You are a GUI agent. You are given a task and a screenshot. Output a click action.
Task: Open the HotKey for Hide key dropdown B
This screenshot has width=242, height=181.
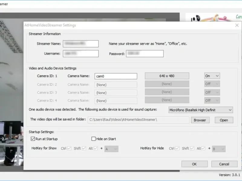point(219,149)
